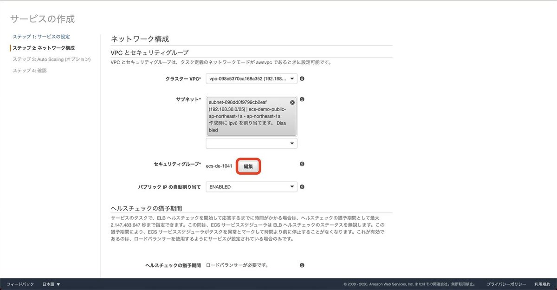Click the 編集 security group button
The image size is (557, 290).
click(248, 166)
